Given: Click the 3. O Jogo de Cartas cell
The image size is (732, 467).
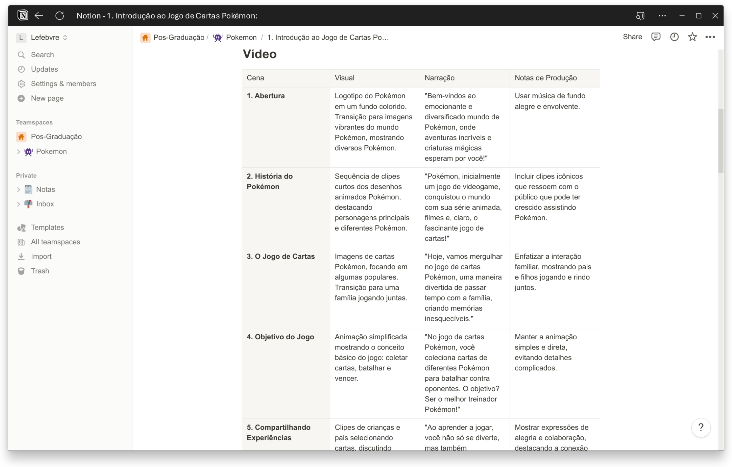Looking at the screenshot, I should click(x=286, y=288).
